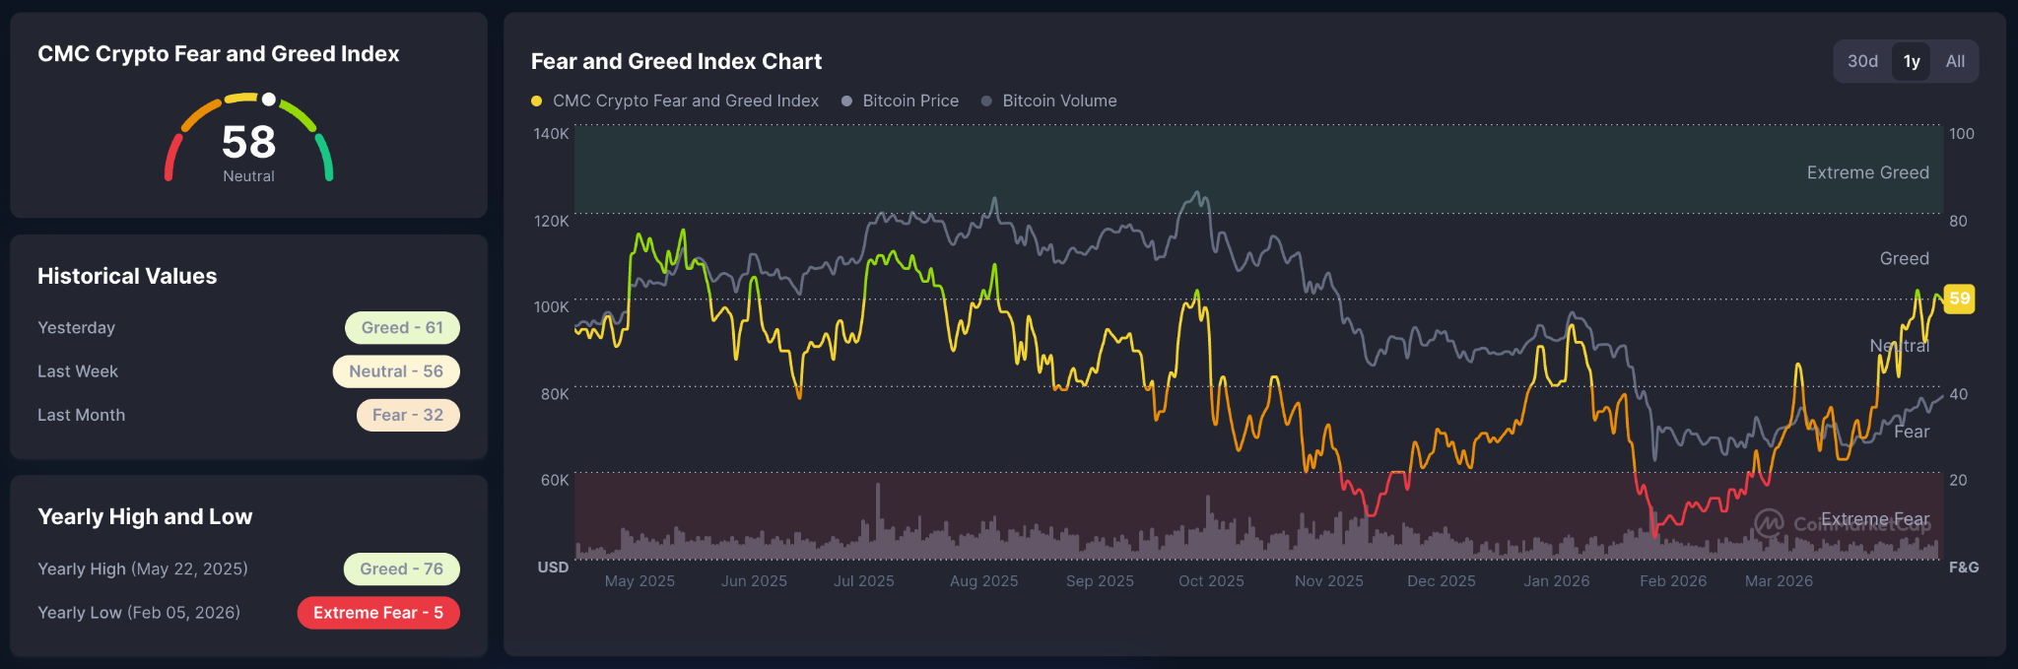Toggle CMC Crypto Fear and Greed Index legend
This screenshot has height=669, width=2018.
pos(675,100)
